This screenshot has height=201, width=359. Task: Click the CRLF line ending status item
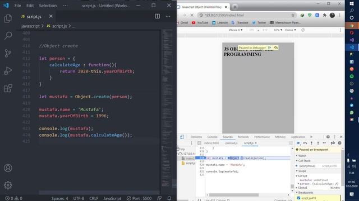[94, 198]
